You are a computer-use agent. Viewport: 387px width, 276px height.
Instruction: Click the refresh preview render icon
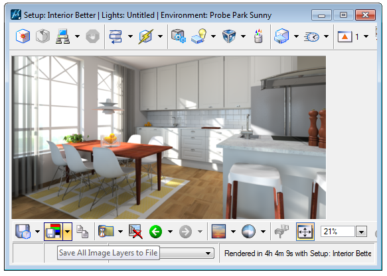click(42, 36)
